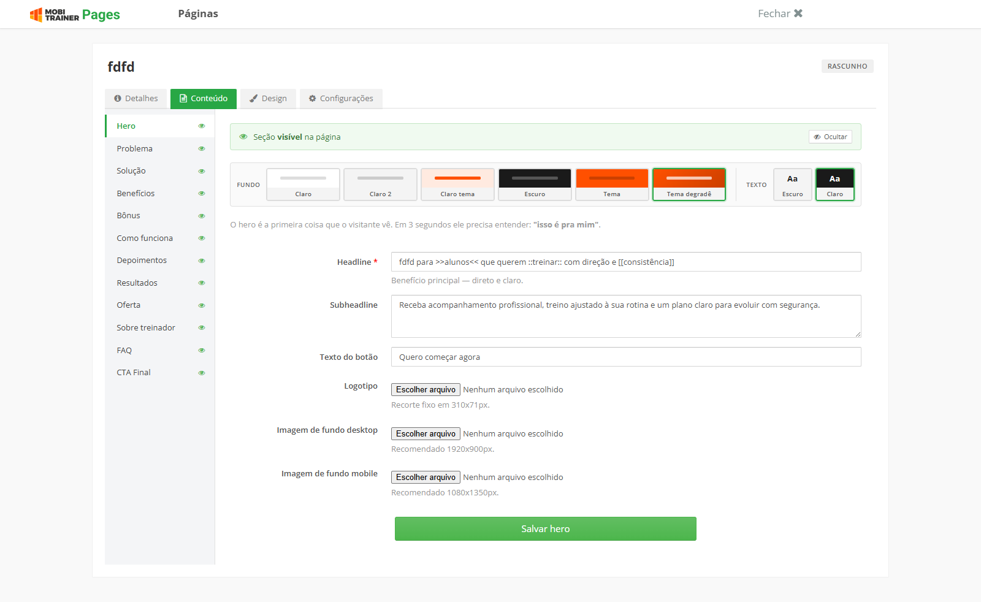Viewport: 981px width, 602px height.
Task: Switch to the Configurações tab
Action: pyautogui.click(x=341, y=99)
